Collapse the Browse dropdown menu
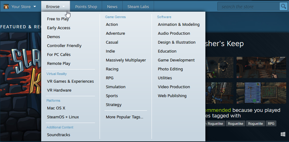 tap(55, 7)
